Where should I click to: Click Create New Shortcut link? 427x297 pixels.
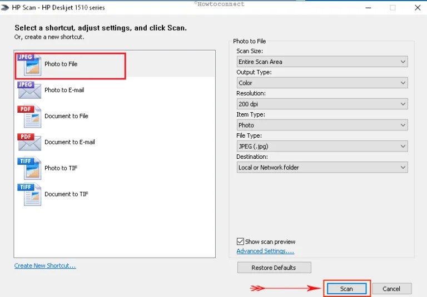[x=45, y=266]
